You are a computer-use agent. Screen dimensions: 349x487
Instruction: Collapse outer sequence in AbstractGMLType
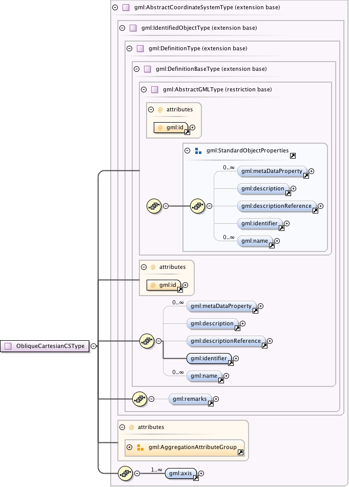[166, 206]
